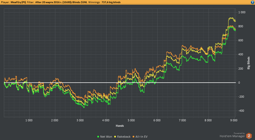The image size is (255, 140).
Task: Click the 0 big blinds axis label
Action: click(239, 83)
